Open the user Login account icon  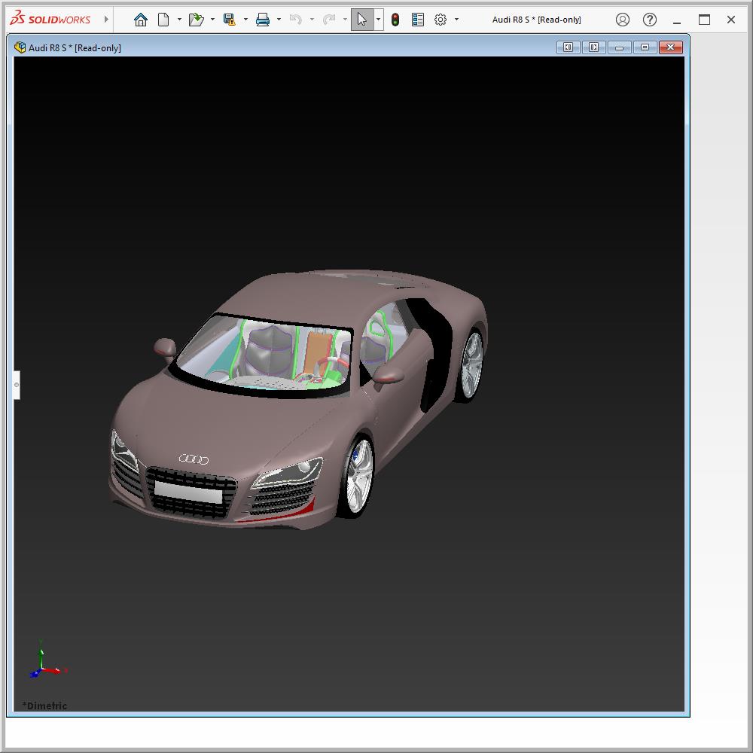tap(623, 20)
